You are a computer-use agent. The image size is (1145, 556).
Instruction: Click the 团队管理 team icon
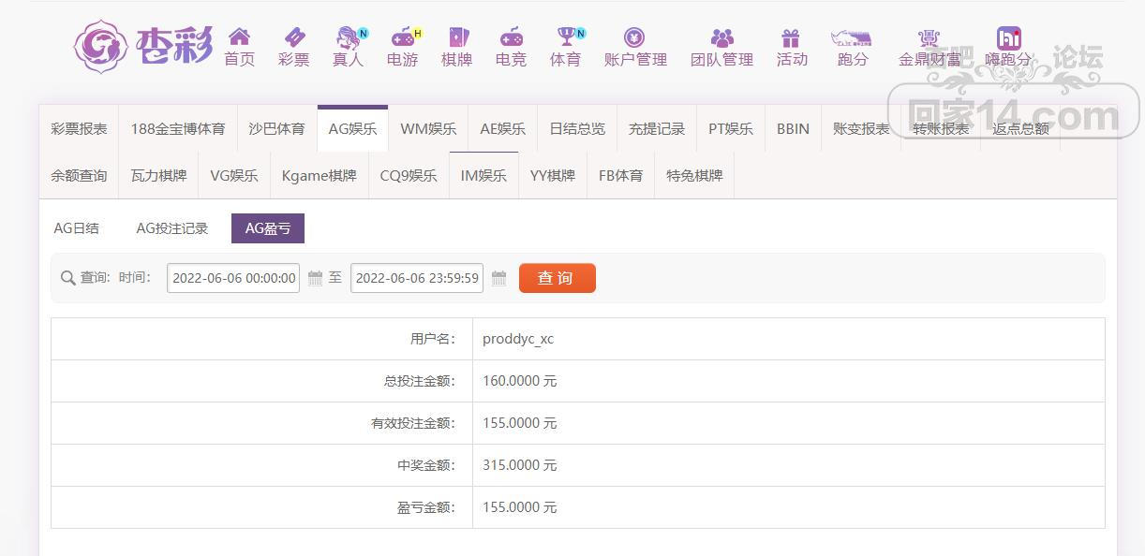click(x=721, y=37)
